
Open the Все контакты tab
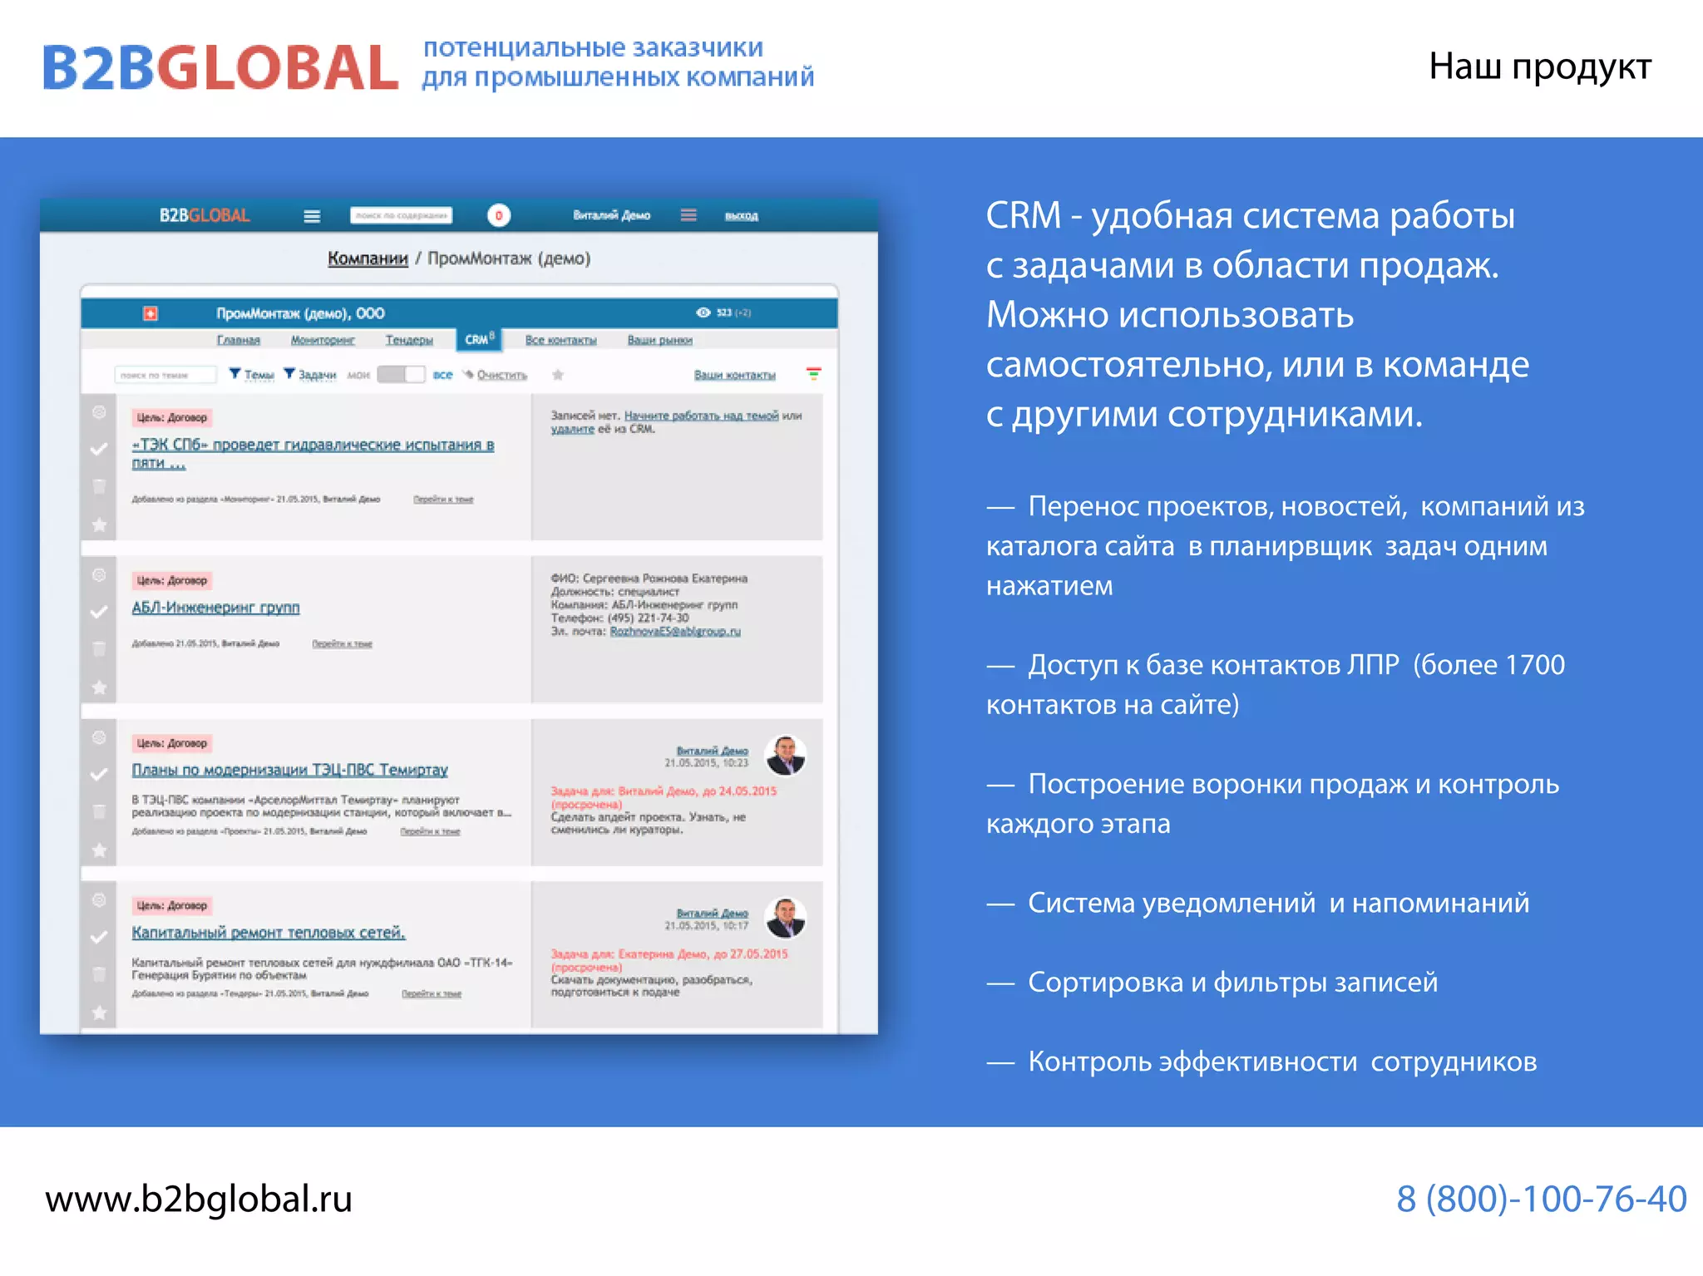pyautogui.click(x=561, y=340)
